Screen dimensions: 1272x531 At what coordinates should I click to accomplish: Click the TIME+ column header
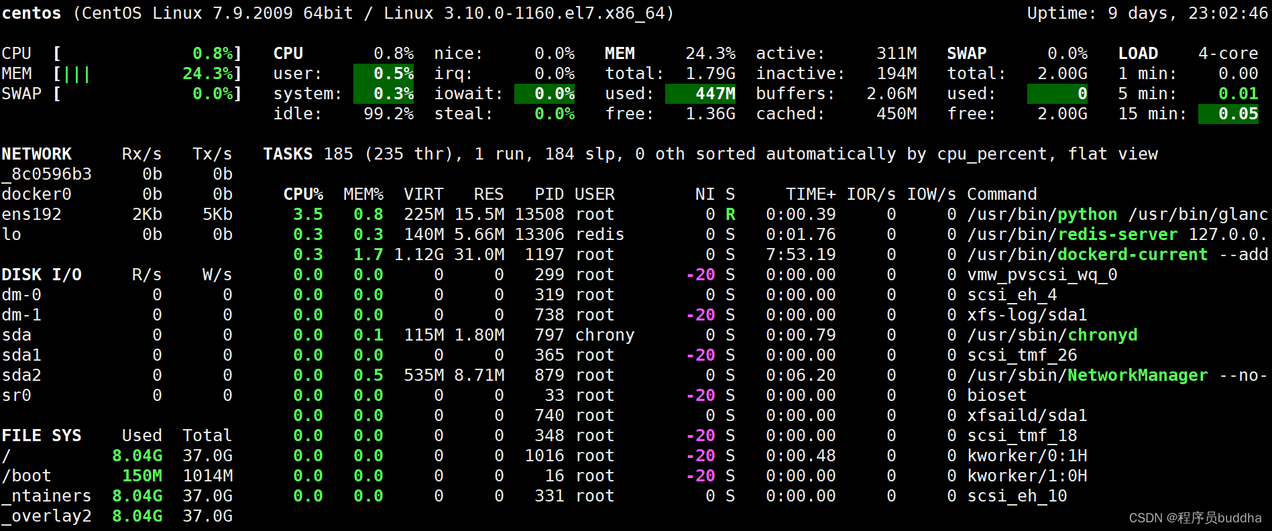coord(811,194)
